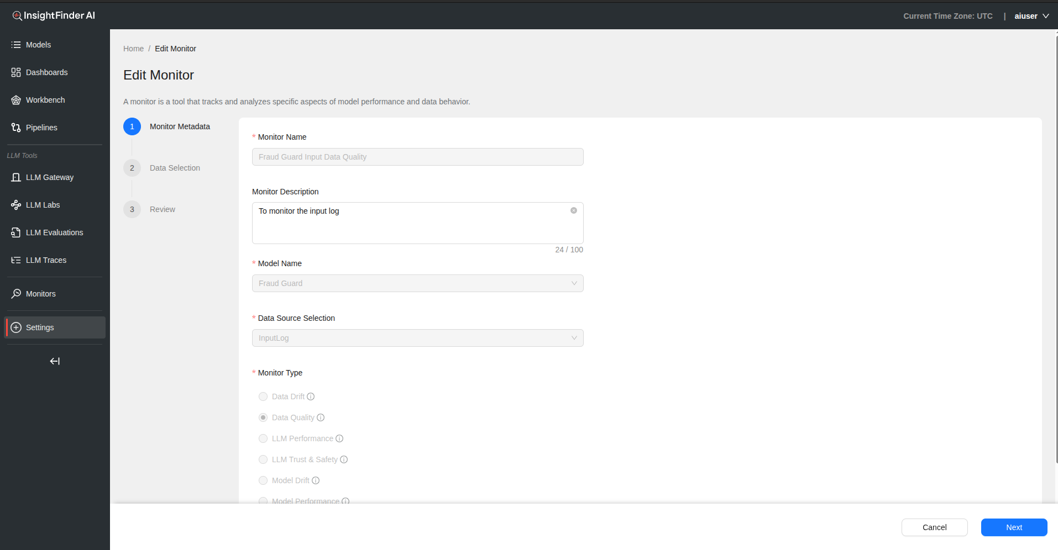The image size is (1058, 550).
Task: Click the LLM Labs icon
Action: point(16,205)
